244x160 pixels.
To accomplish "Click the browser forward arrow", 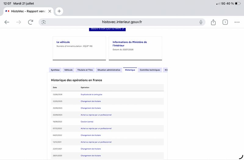I will pos(19,22).
